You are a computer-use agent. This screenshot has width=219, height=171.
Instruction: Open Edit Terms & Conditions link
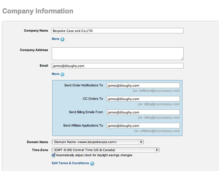pos(70,163)
